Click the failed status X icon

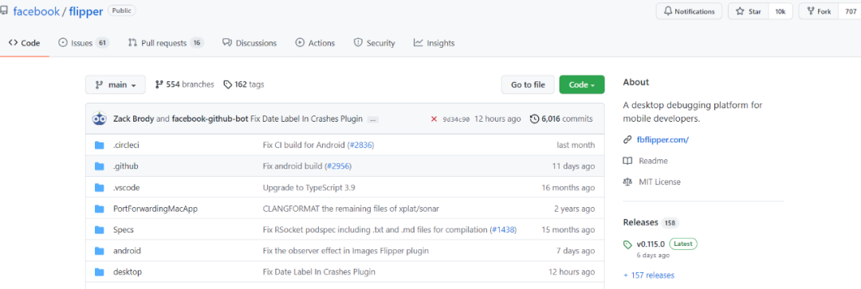point(434,119)
